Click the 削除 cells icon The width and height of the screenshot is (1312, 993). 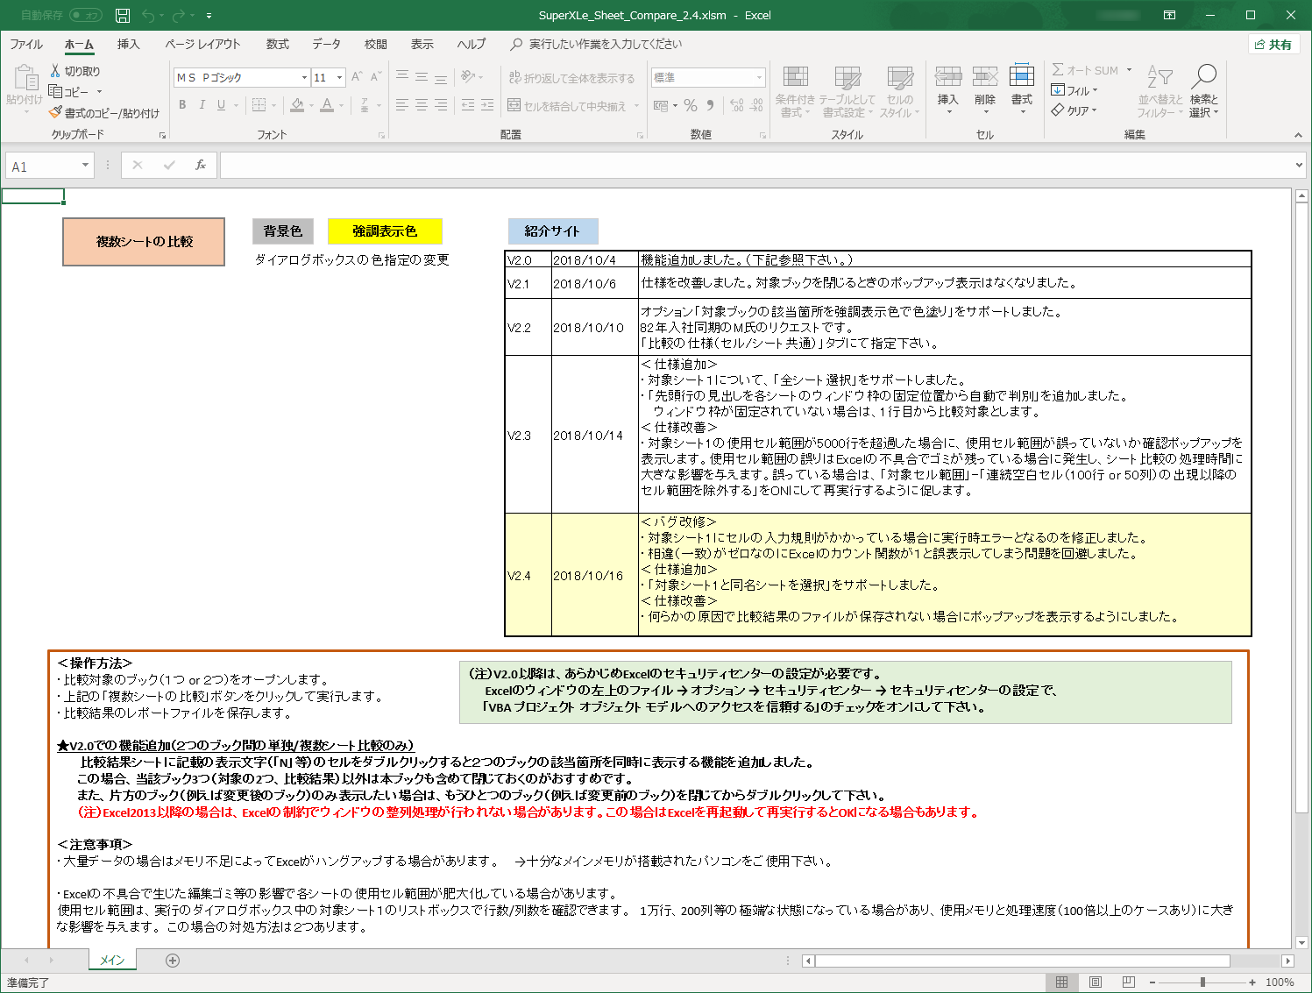click(985, 76)
